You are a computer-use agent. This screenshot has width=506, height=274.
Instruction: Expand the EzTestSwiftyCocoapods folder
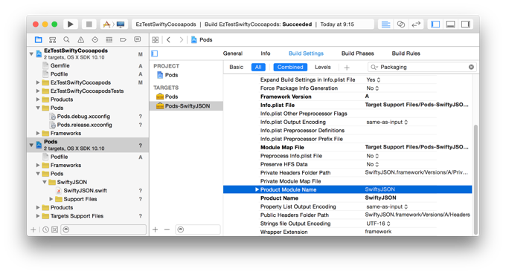click(38, 82)
